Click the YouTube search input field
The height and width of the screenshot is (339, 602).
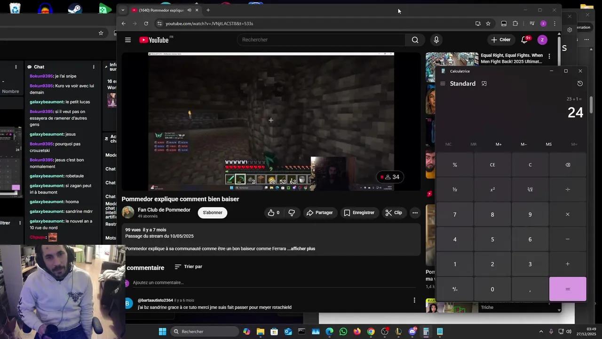(321, 40)
